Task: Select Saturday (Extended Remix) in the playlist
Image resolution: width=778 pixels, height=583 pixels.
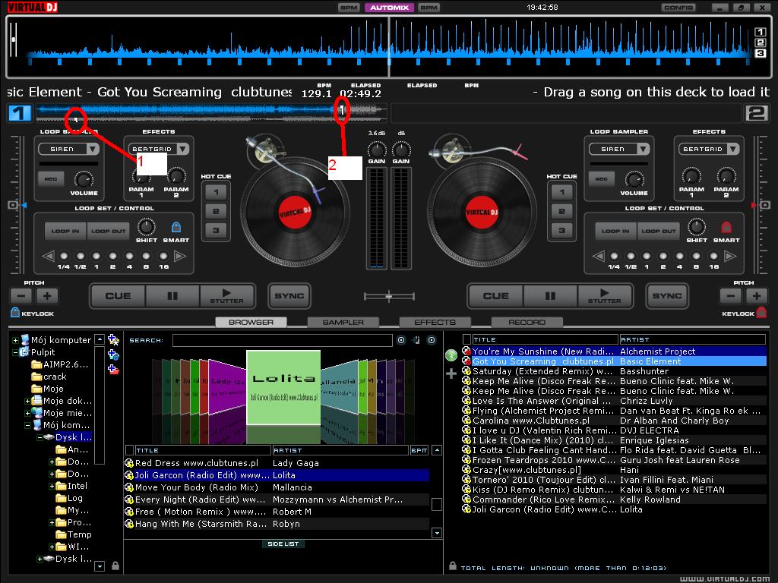Action: (x=614, y=370)
